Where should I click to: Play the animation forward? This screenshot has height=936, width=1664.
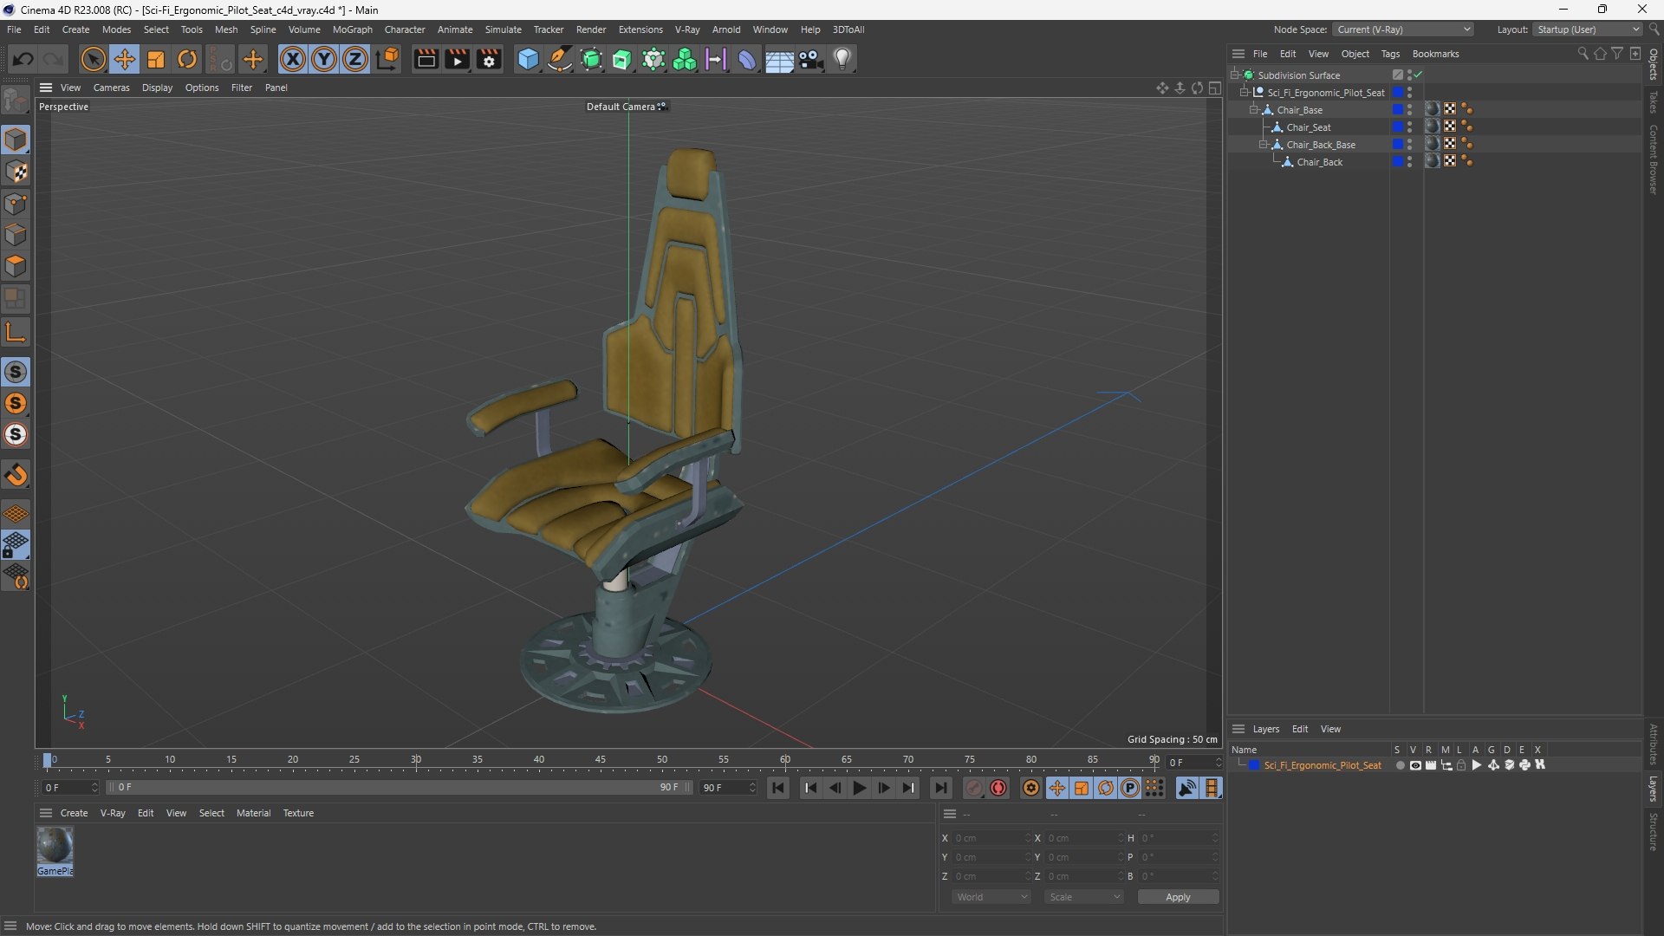point(859,788)
